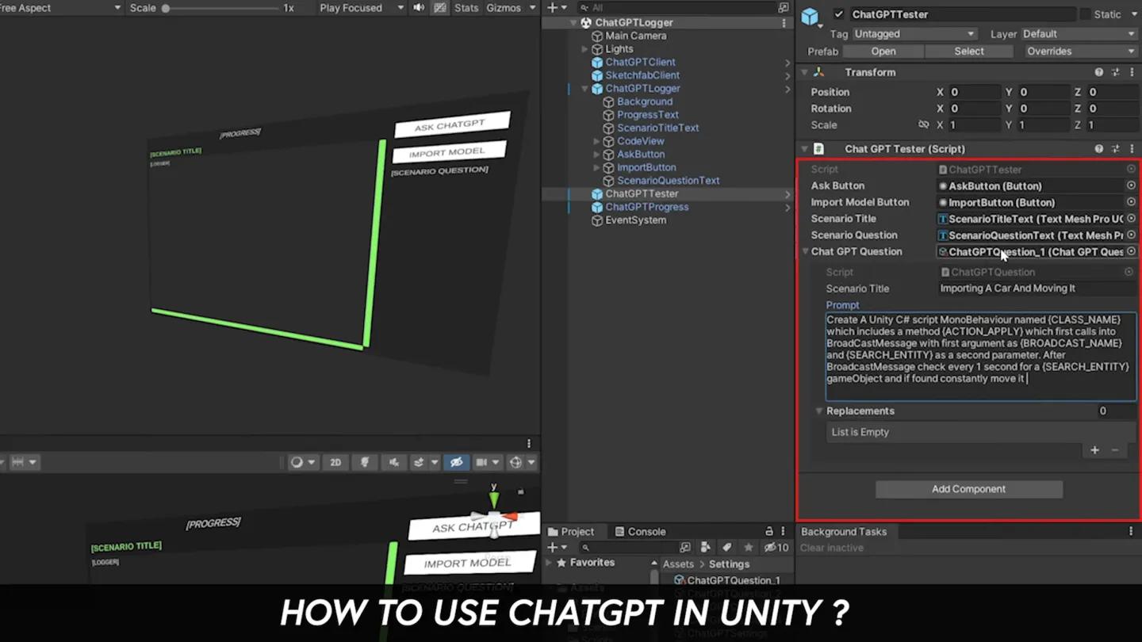The image size is (1142, 642).
Task: Click the Prefab Open button
Action: point(883,52)
